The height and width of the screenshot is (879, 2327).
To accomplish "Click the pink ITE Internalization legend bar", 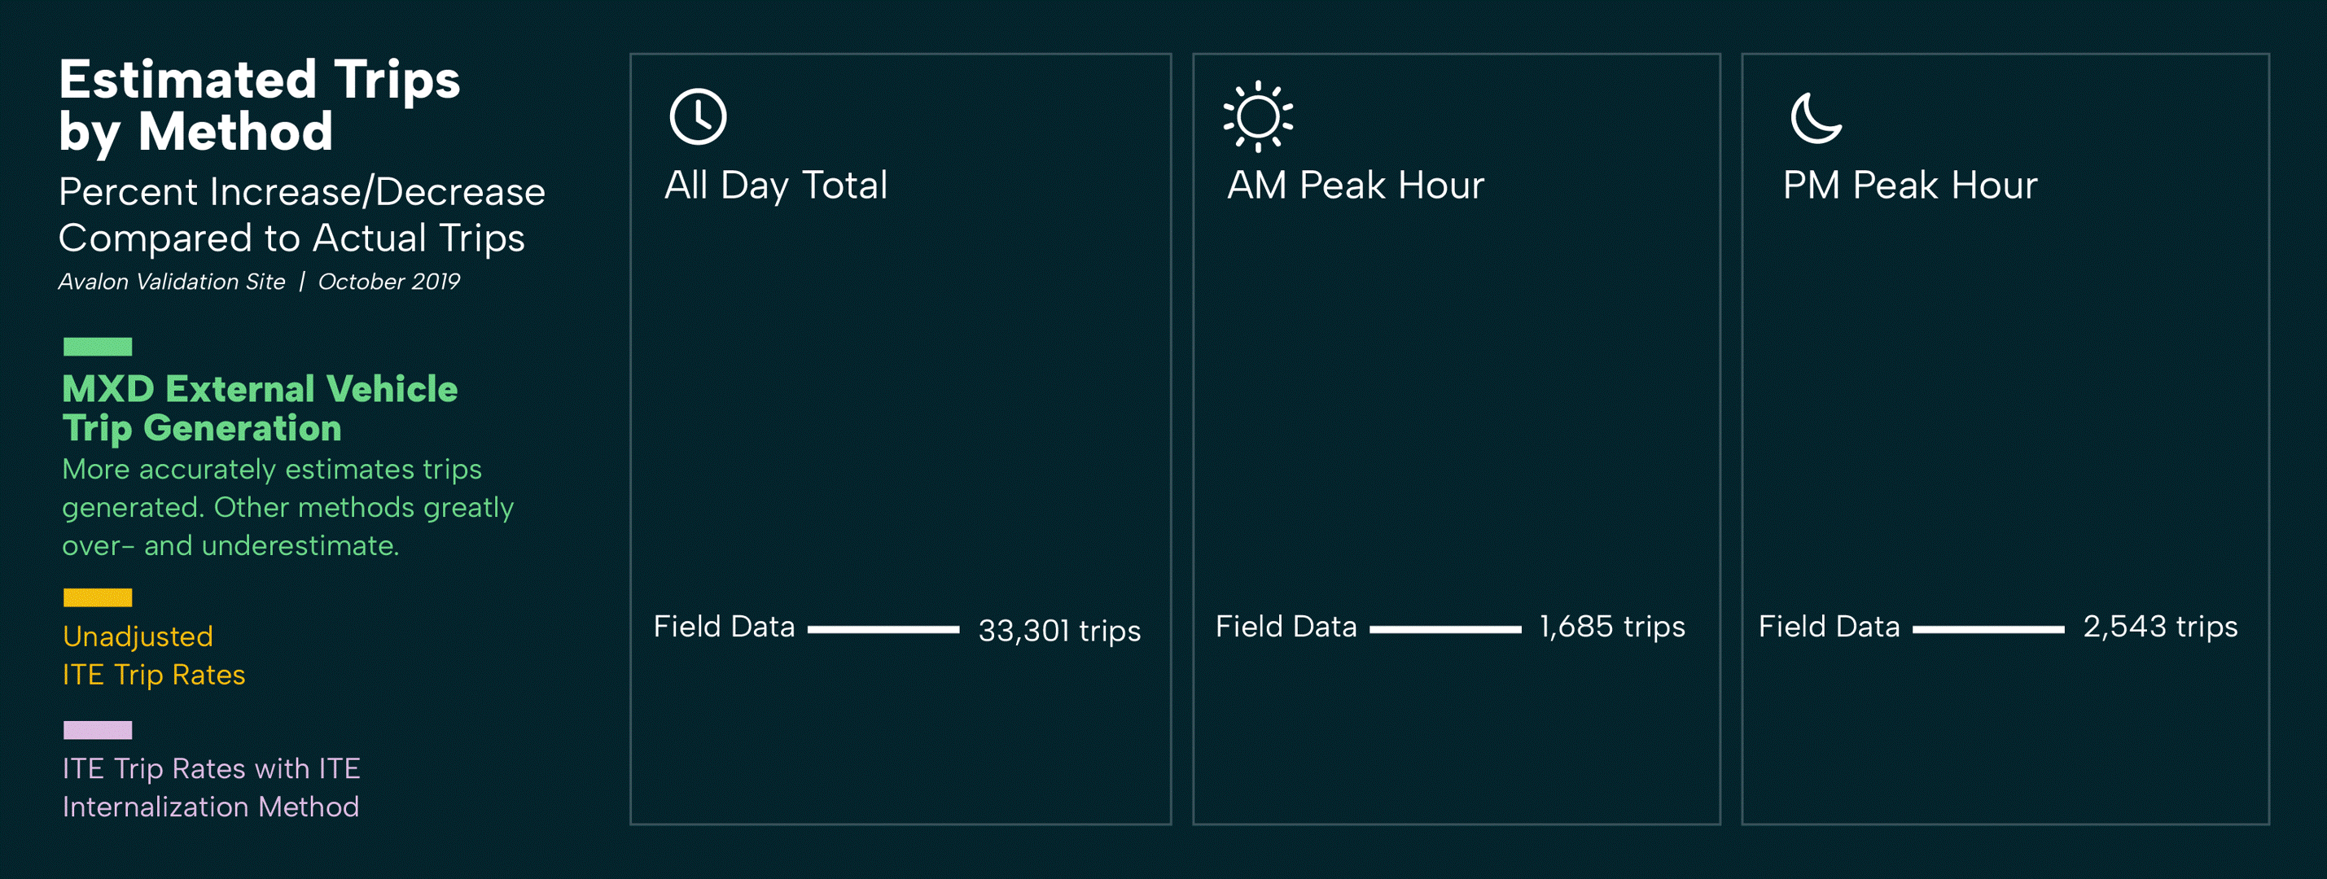I will (x=98, y=730).
